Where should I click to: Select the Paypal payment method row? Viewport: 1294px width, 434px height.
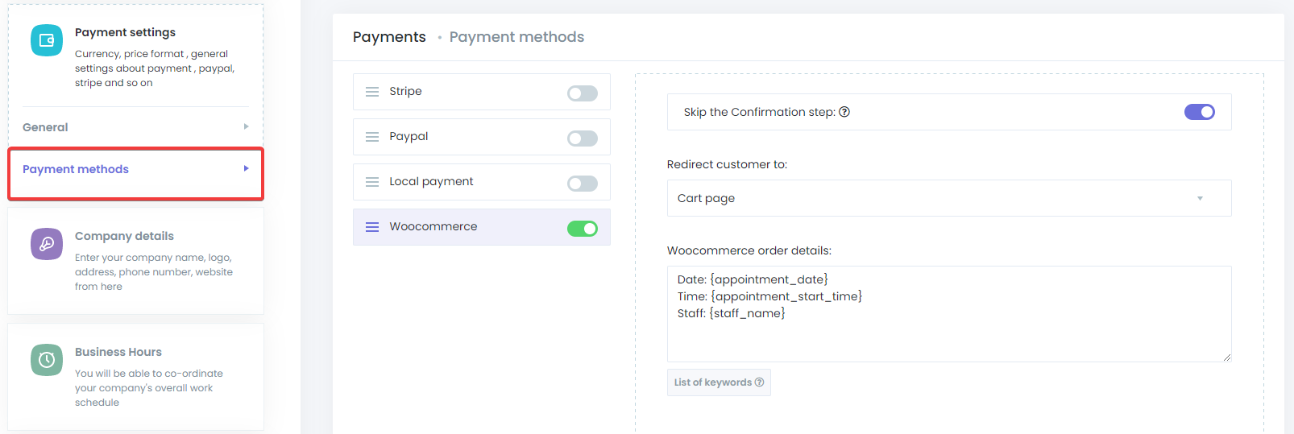(x=481, y=137)
